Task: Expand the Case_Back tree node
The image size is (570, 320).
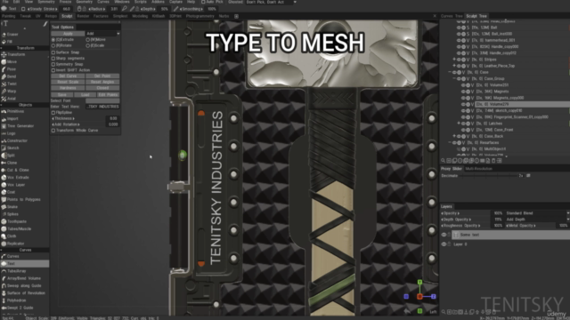Action: [x=454, y=136]
